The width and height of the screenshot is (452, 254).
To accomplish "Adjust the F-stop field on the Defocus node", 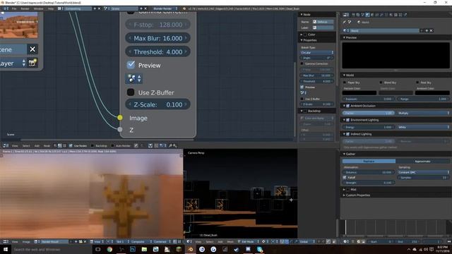I will coord(158,25).
